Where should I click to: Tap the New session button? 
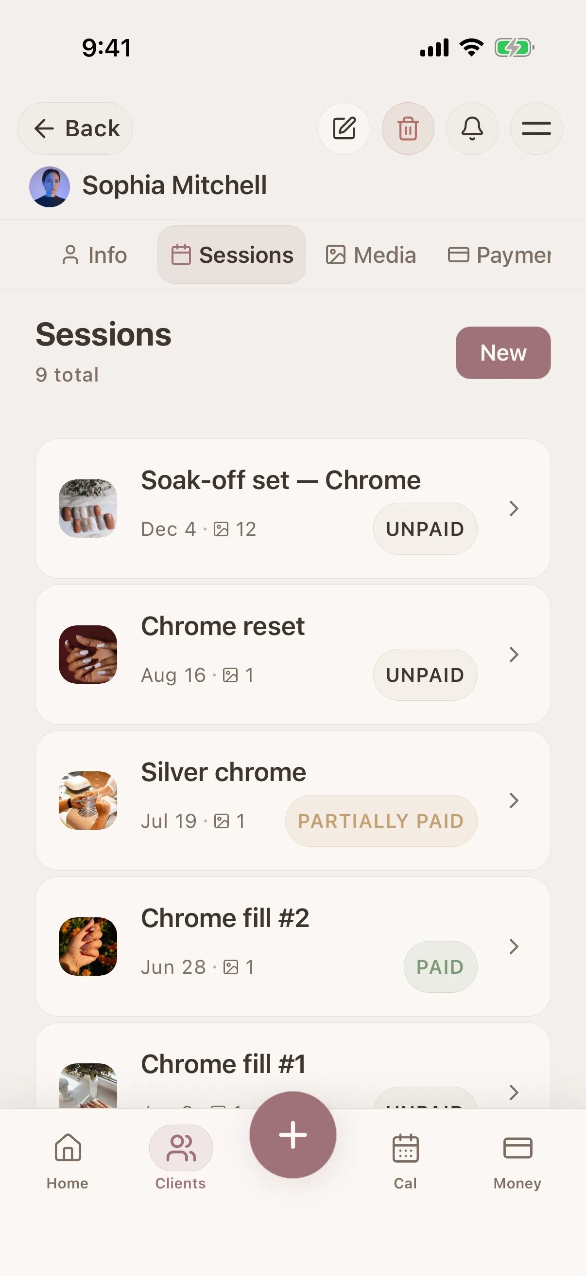(503, 353)
